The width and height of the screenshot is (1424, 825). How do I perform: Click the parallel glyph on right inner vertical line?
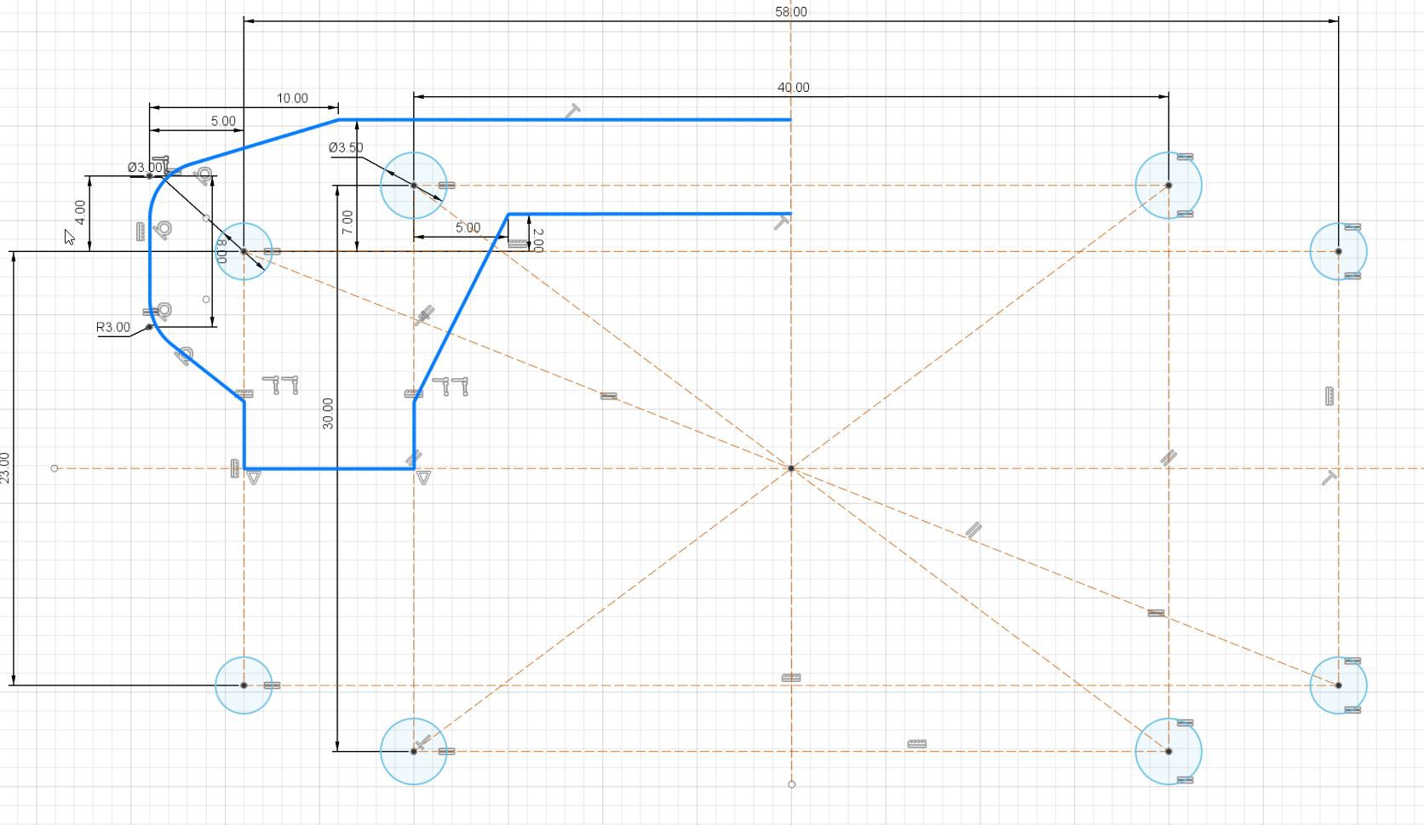(x=1168, y=459)
